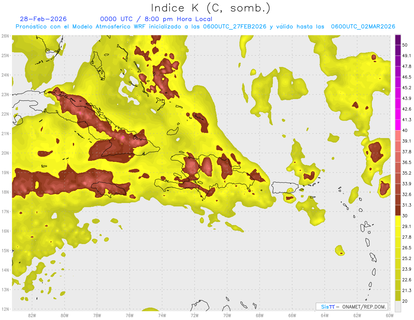The image size is (414, 320).
Task: Click the colorbar label "26.5"
Action: pyautogui.click(x=407, y=248)
